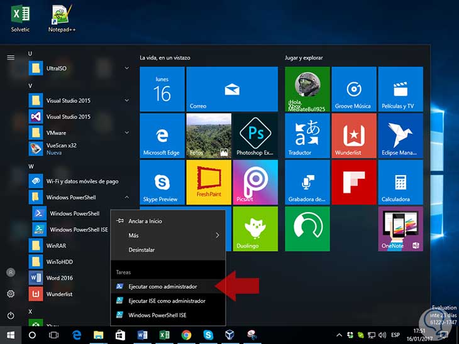Open Task View on the taskbar
This screenshot has width=459, height=344.
tap(53, 335)
